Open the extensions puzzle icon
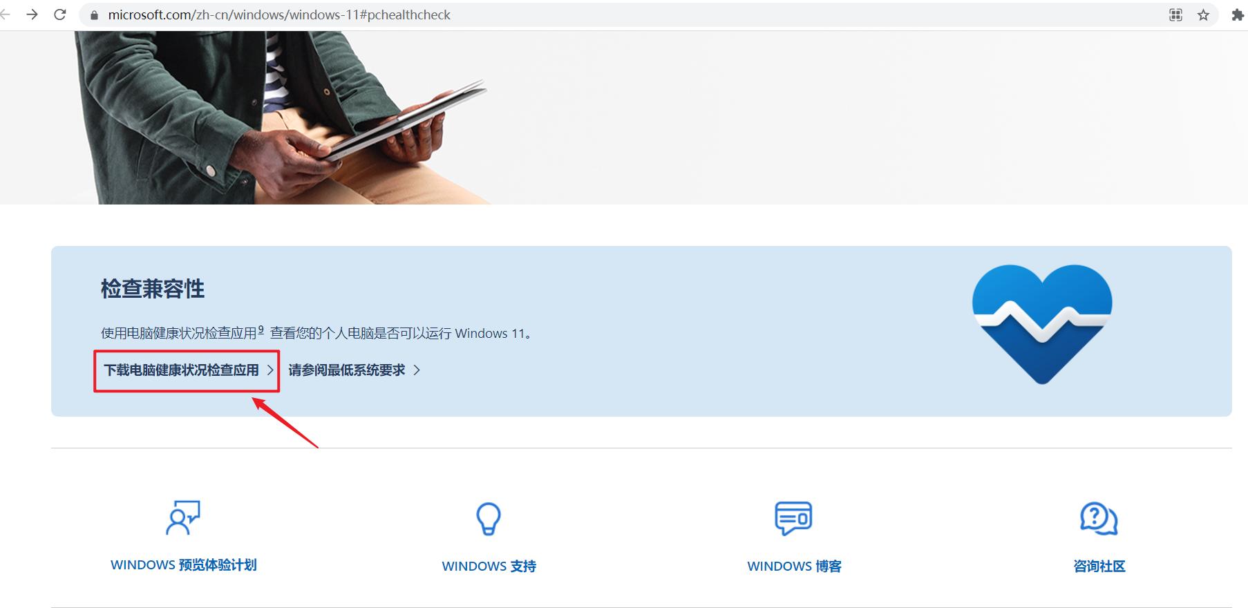 coord(1238,15)
